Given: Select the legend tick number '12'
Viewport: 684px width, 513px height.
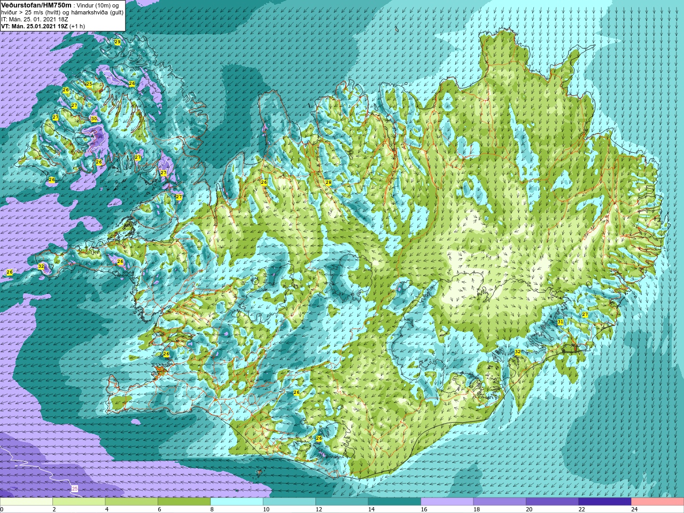Looking at the screenshot, I should (x=318, y=509).
